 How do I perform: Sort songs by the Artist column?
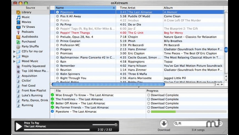[145, 8]
